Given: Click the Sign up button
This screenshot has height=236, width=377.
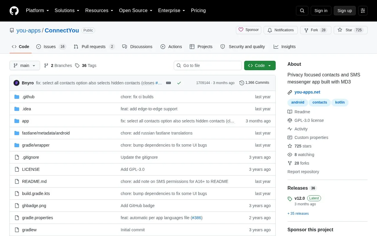Looking at the screenshot, I should 345,11.
